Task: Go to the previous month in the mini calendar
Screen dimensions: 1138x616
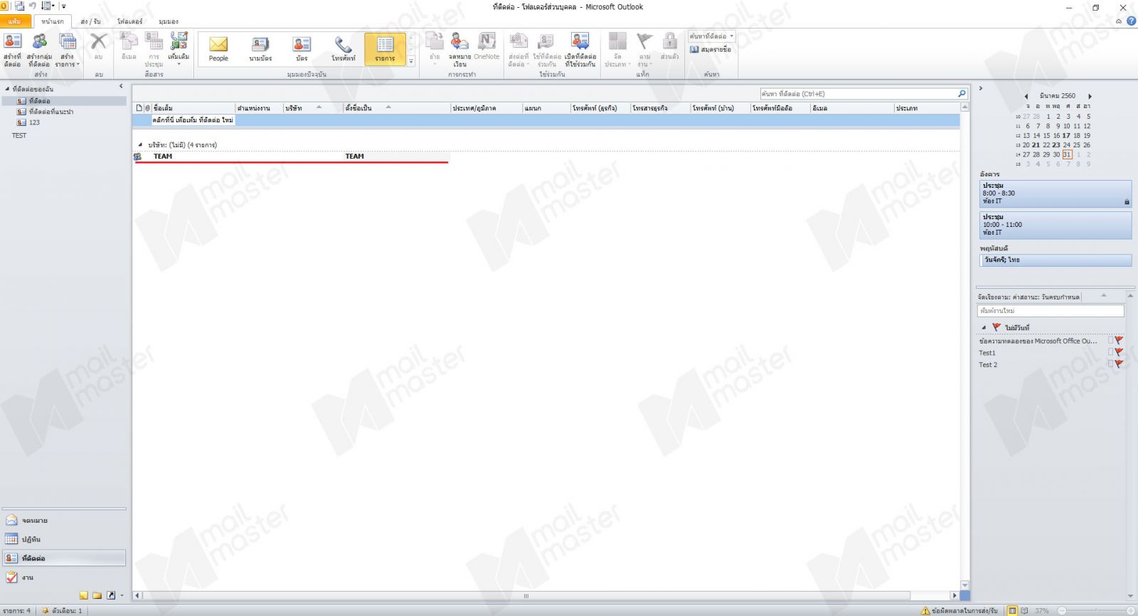Action: [1026, 96]
